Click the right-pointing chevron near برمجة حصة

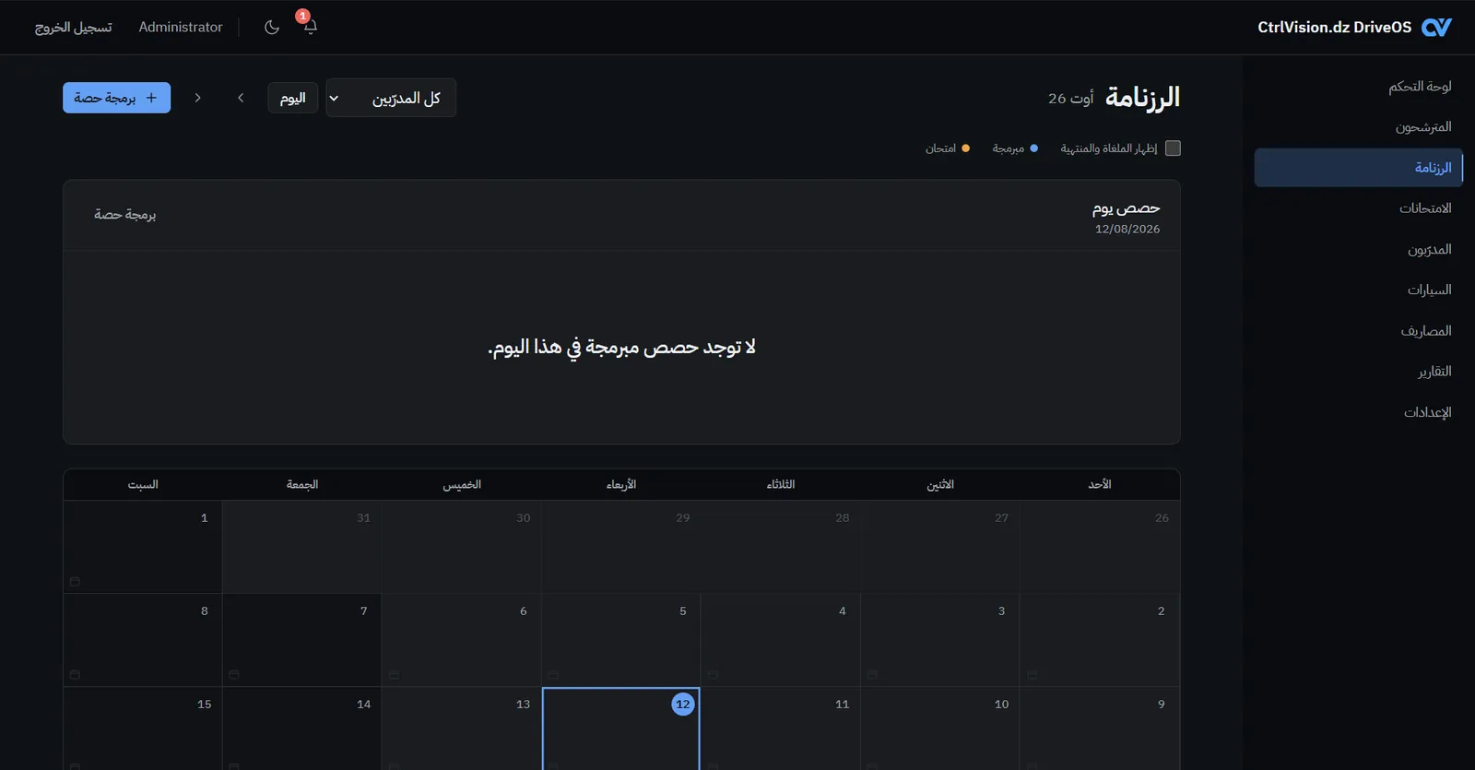coord(197,98)
